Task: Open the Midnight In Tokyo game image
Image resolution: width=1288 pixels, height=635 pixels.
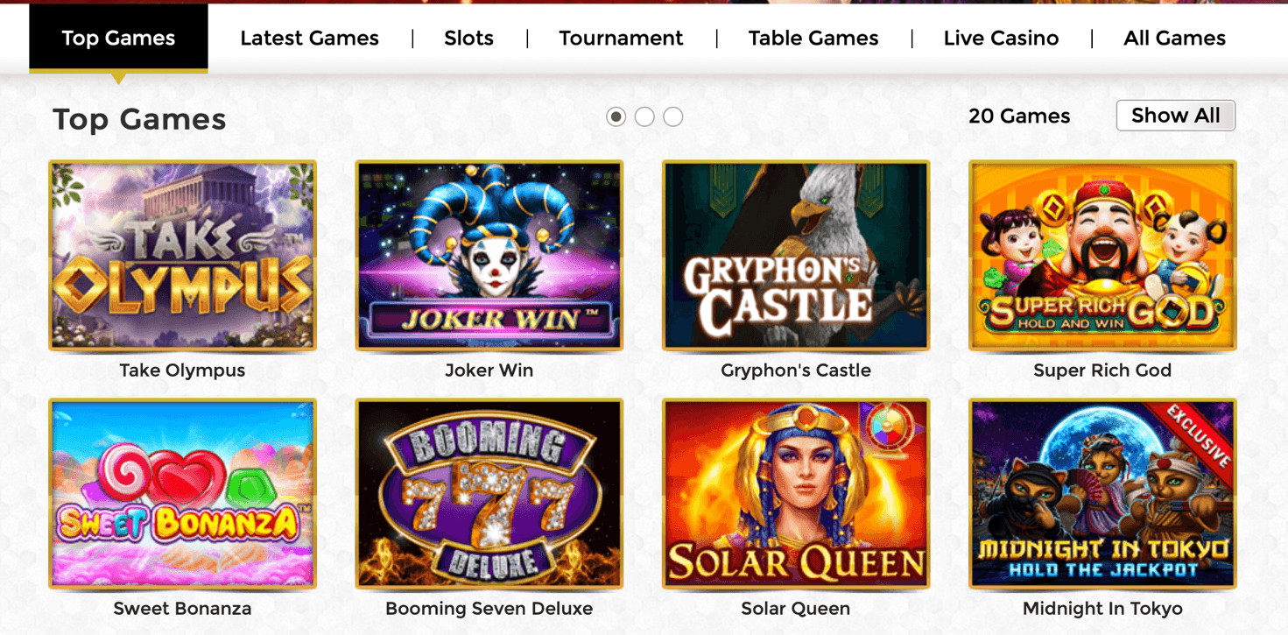Action: click(1102, 493)
